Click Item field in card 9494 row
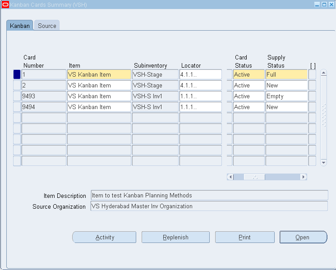Image resolution: width=336 pixels, height=270 pixels. (99, 107)
